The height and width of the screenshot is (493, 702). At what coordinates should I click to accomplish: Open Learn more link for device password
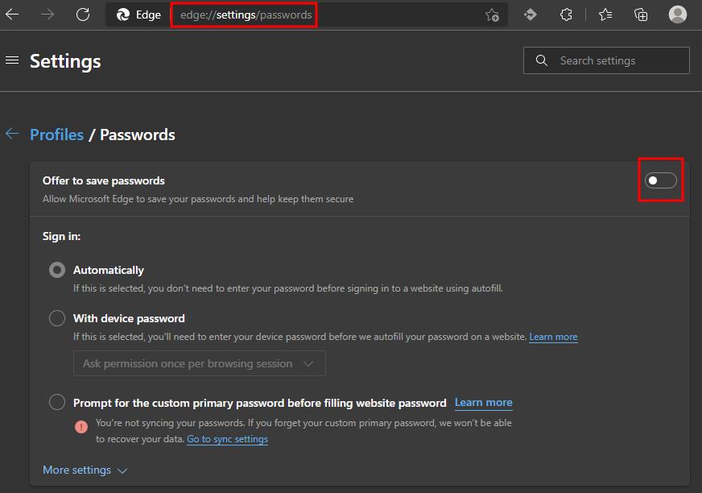coord(553,337)
